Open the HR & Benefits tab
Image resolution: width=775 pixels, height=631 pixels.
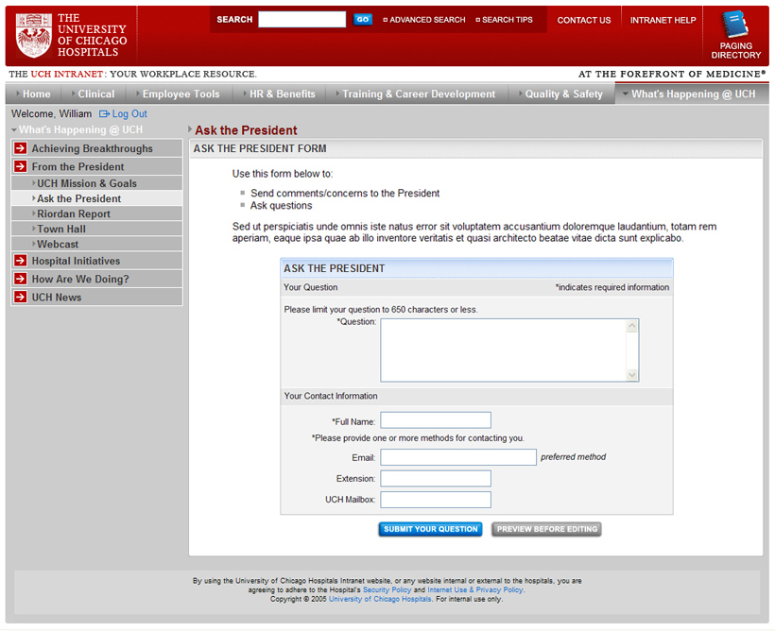click(x=279, y=94)
